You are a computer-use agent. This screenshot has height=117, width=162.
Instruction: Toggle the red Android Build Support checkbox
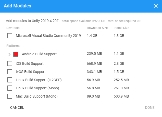coord(16,54)
